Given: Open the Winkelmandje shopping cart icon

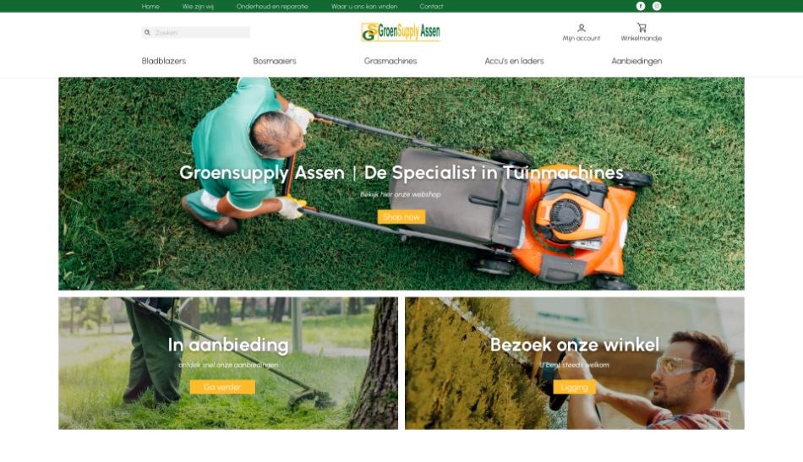Looking at the screenshot, I should click(642, 28).
